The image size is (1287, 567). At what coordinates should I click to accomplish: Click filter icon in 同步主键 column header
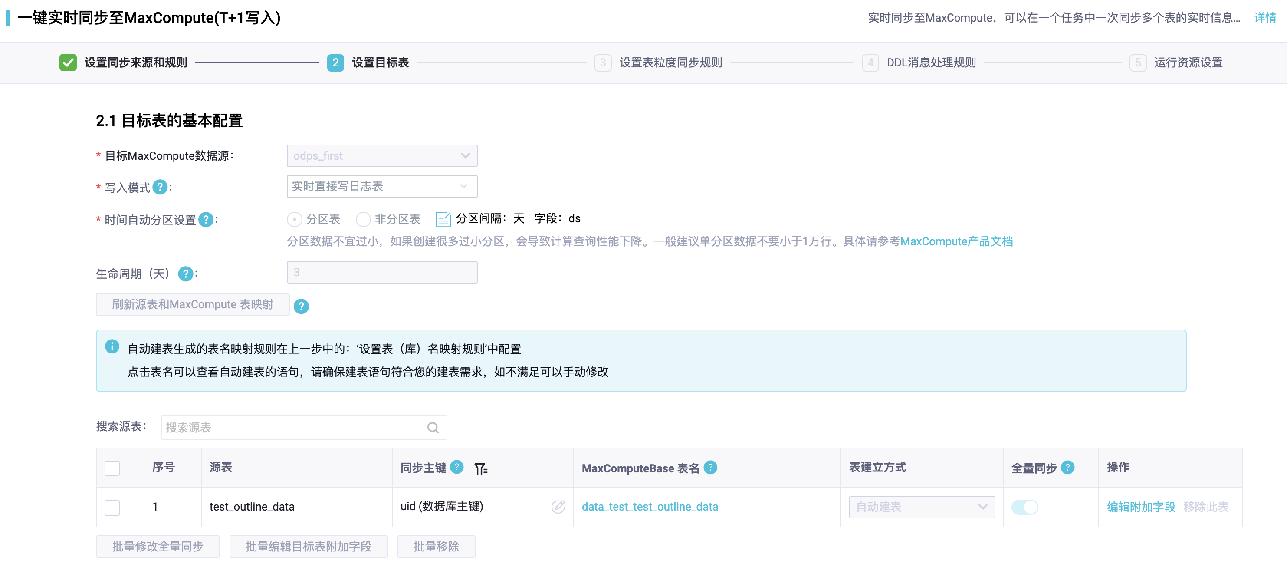click(x=480, y=468)
